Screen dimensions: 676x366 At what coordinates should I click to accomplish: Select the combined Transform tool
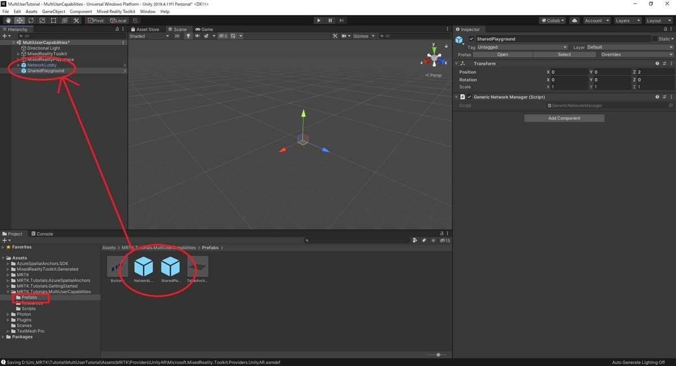point(65,20)
